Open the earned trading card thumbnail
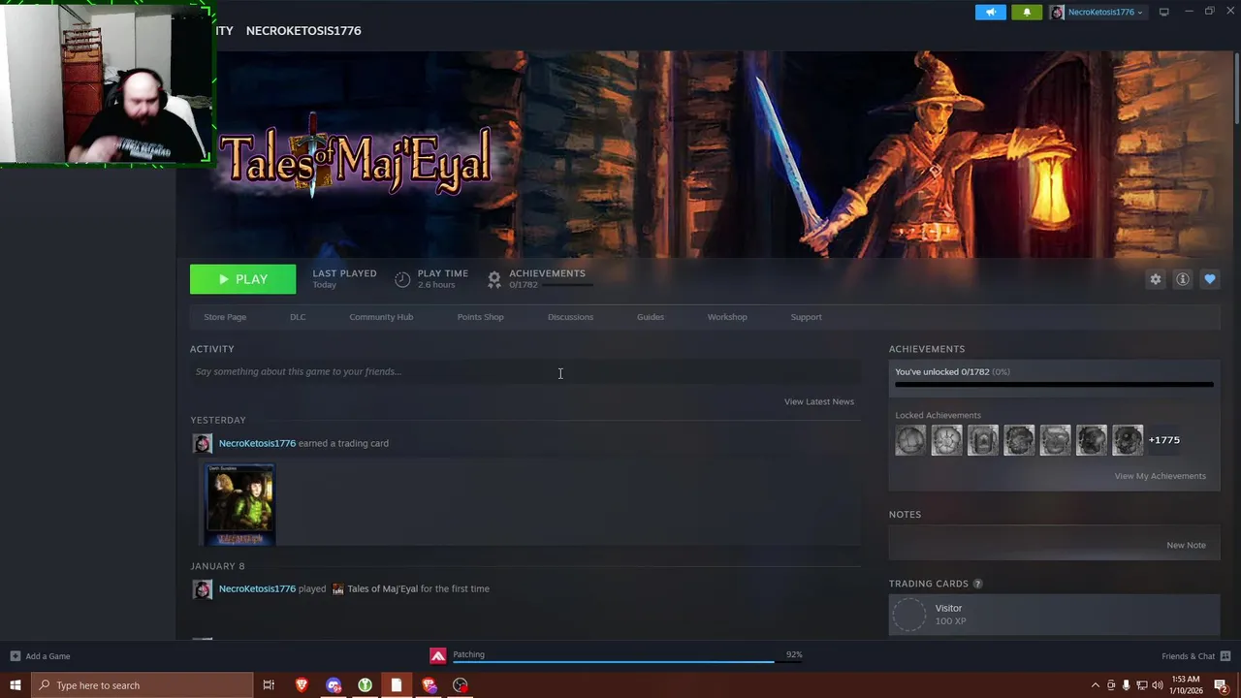Screen dimensions: 1241x698 [x=240, y=504]
